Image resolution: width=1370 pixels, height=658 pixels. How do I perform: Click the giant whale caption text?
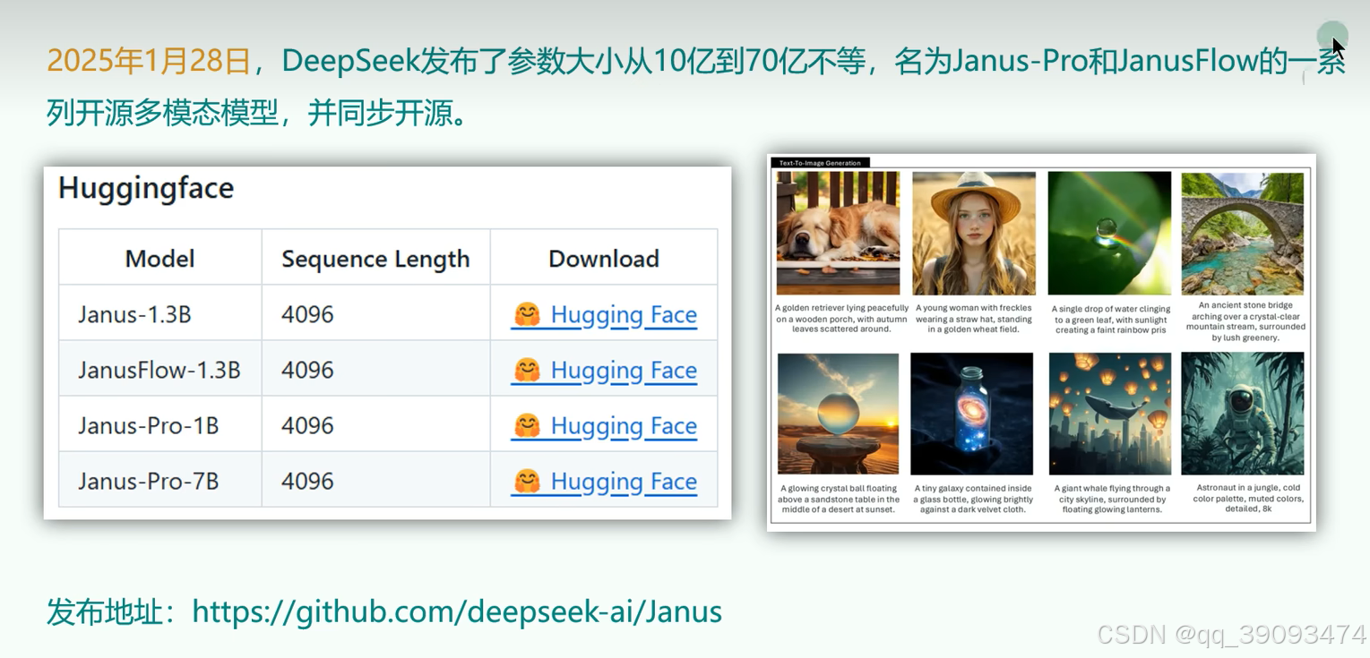pyautogui.click(x=1112, y=499)
